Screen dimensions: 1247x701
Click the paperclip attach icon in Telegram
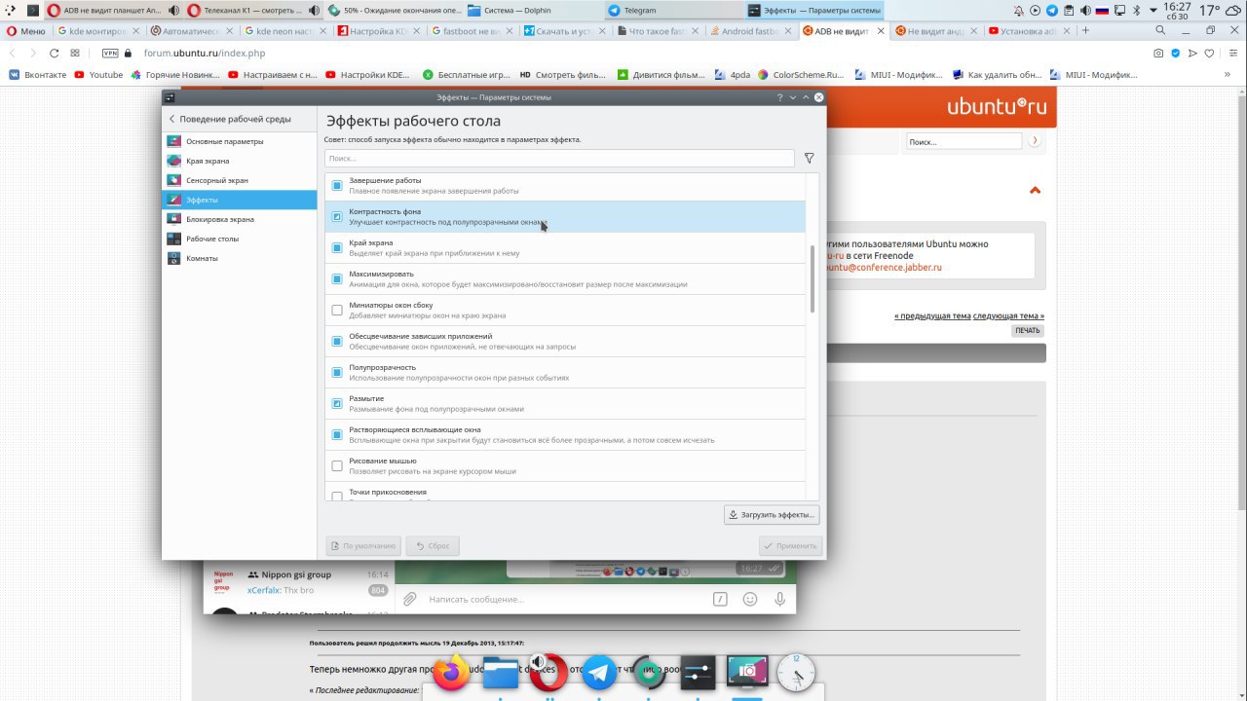pos(410,599)
